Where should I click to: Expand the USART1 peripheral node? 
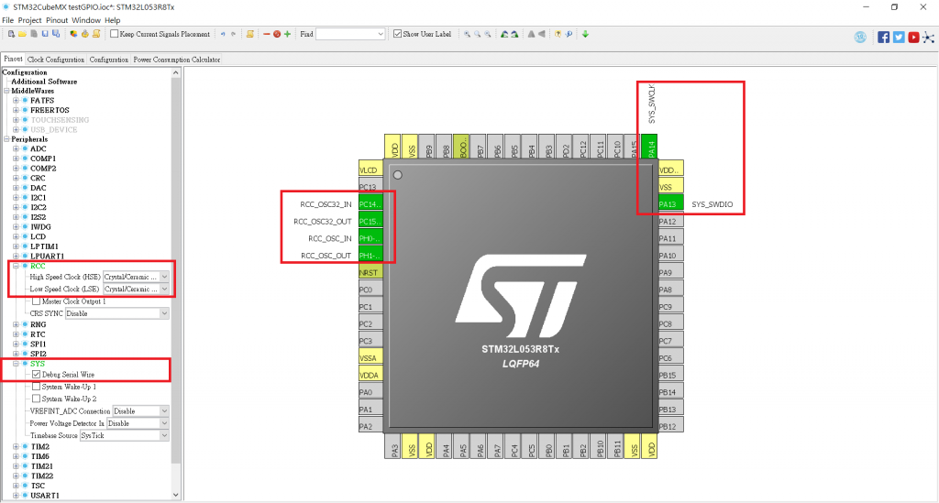17,496
